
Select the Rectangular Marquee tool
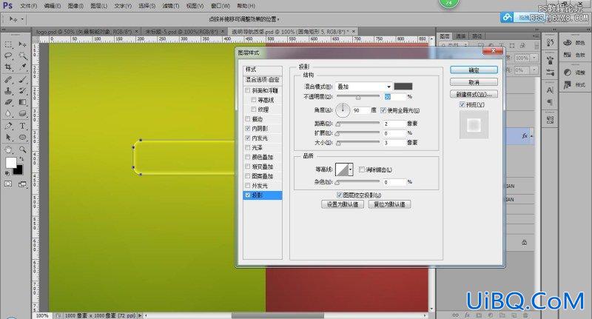[8, 44]
